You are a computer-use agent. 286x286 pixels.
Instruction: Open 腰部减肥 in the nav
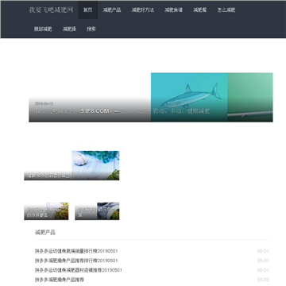(43, 29)
